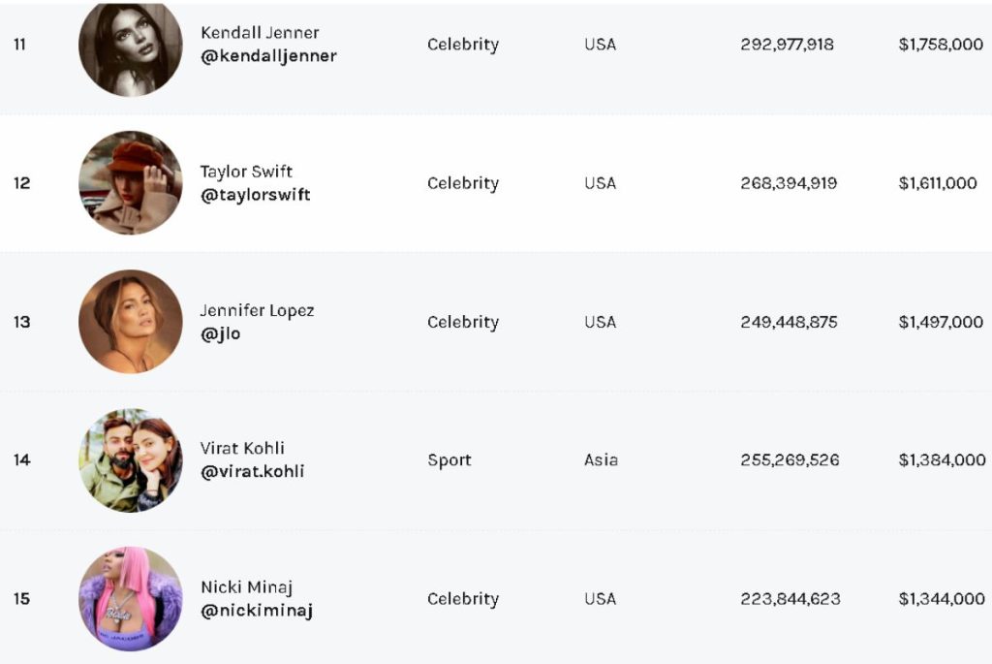This screenshot has width=992, height=664.
Task: Click Jennifer Lopez's 249,448,875 followers figure
Action: pos(789,322)
